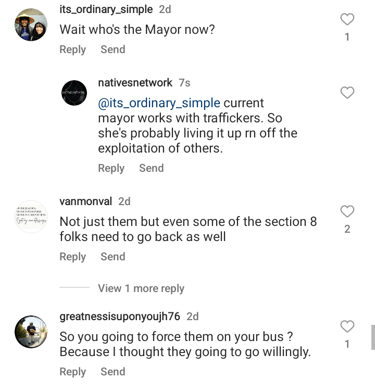This screenshot has height=392, width=375.
Task: Open nativesnetwork username link
Action: coord(135,83)
